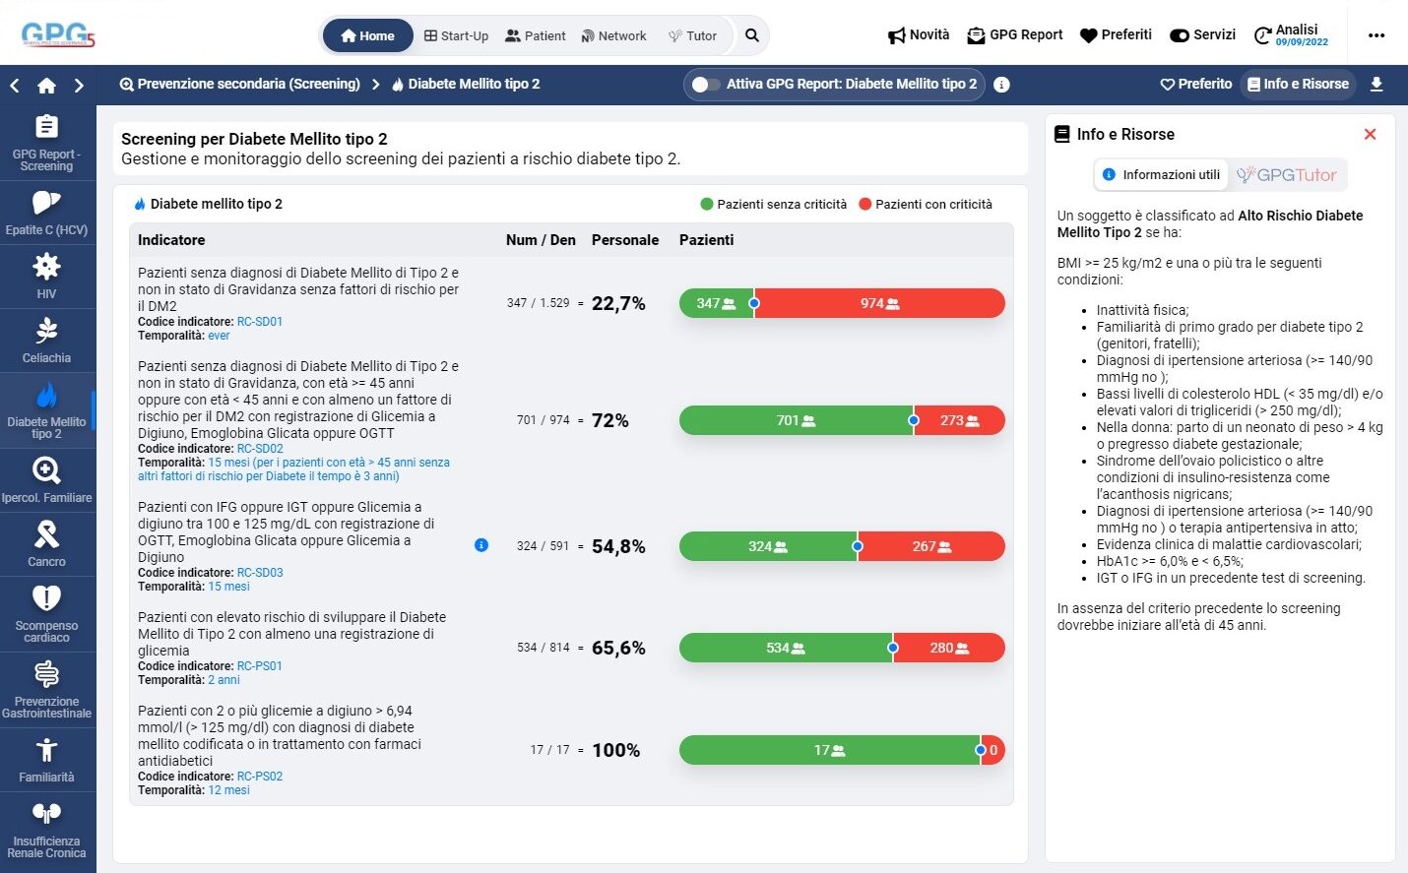The image size is (1408, 873).
Task: Open the RC-SD01 indicator code link
Action: pyautogui.click(x=260, y=322)
